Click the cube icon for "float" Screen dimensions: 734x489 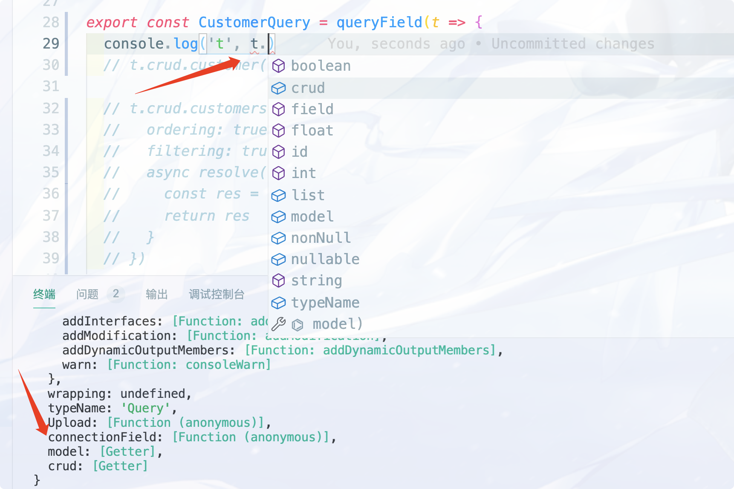(279, 131)
